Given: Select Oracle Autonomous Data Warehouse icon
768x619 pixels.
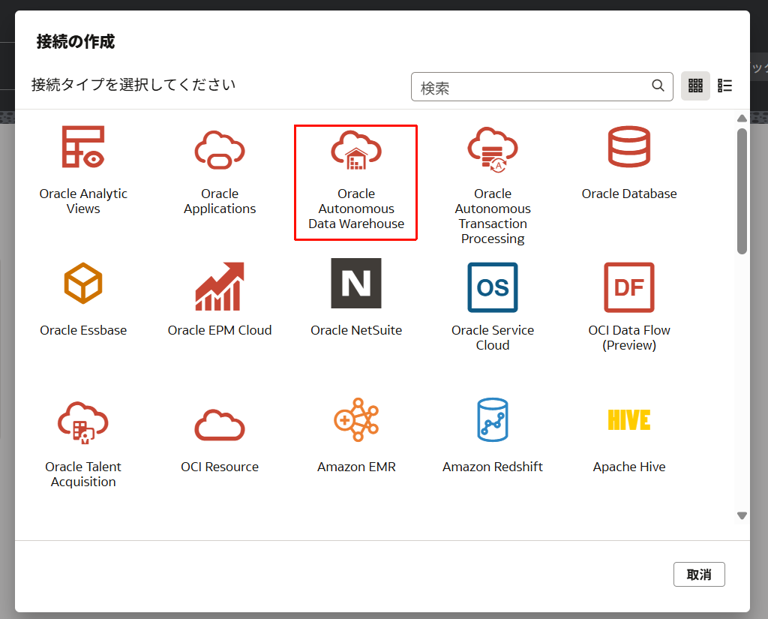Looking at the screenshot, I should click(356, 150).
